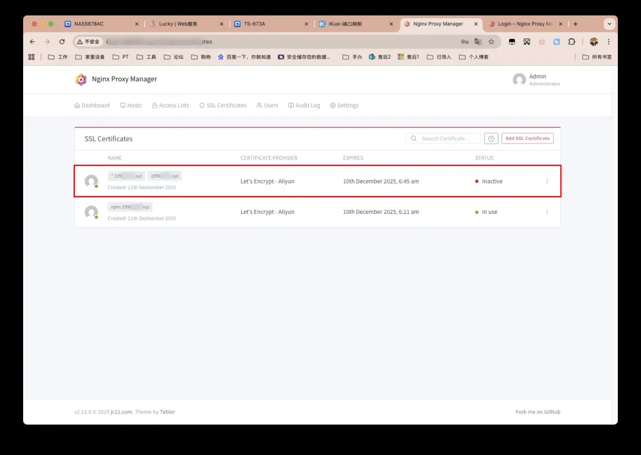This screenshot has width=641, height=455.
Task: Click the Nginx Proxy Manager logo
Action: tap(81, 79)
